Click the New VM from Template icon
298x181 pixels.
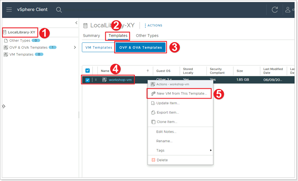tap(153, 94)
